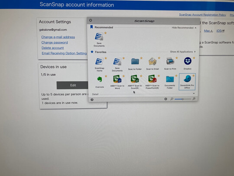This screenshot has width=234, height=176.
Task: Click the gakalone@gmail.com account text
Action: coord(53,30)
